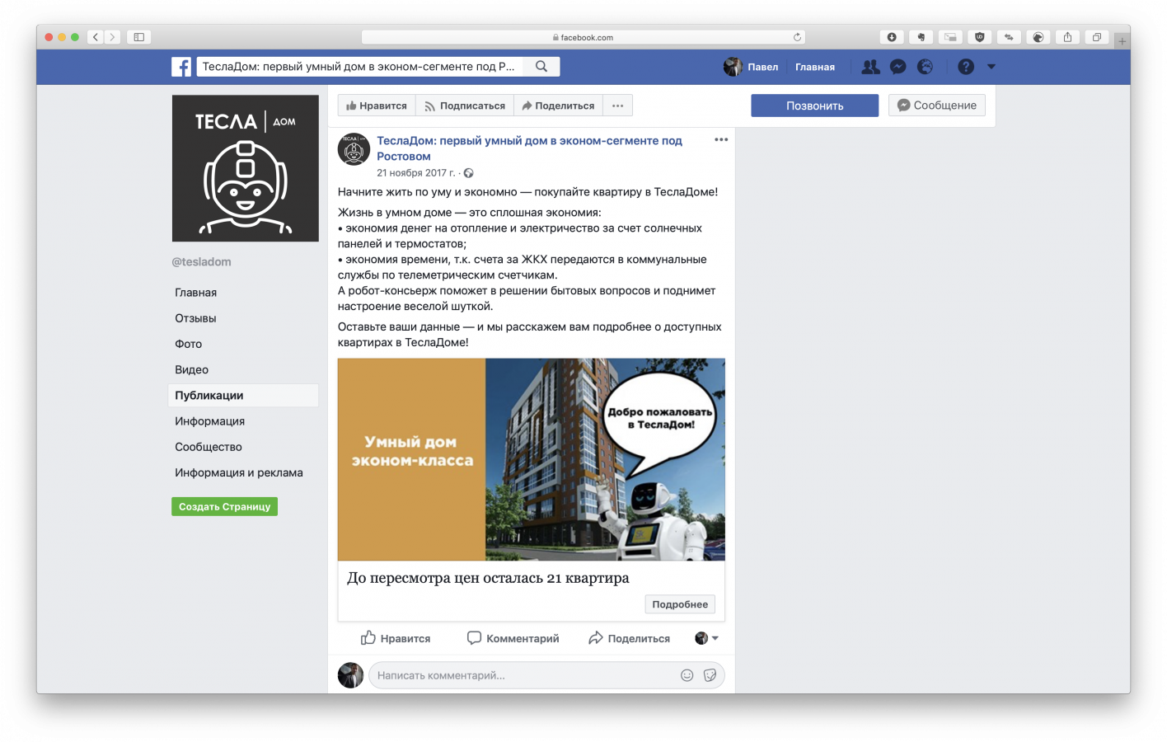1167x742 pixels.
Task: Click the Позвонить button
Action: (814, 105)
